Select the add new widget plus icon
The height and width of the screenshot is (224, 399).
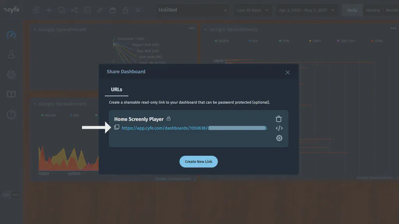49,10
